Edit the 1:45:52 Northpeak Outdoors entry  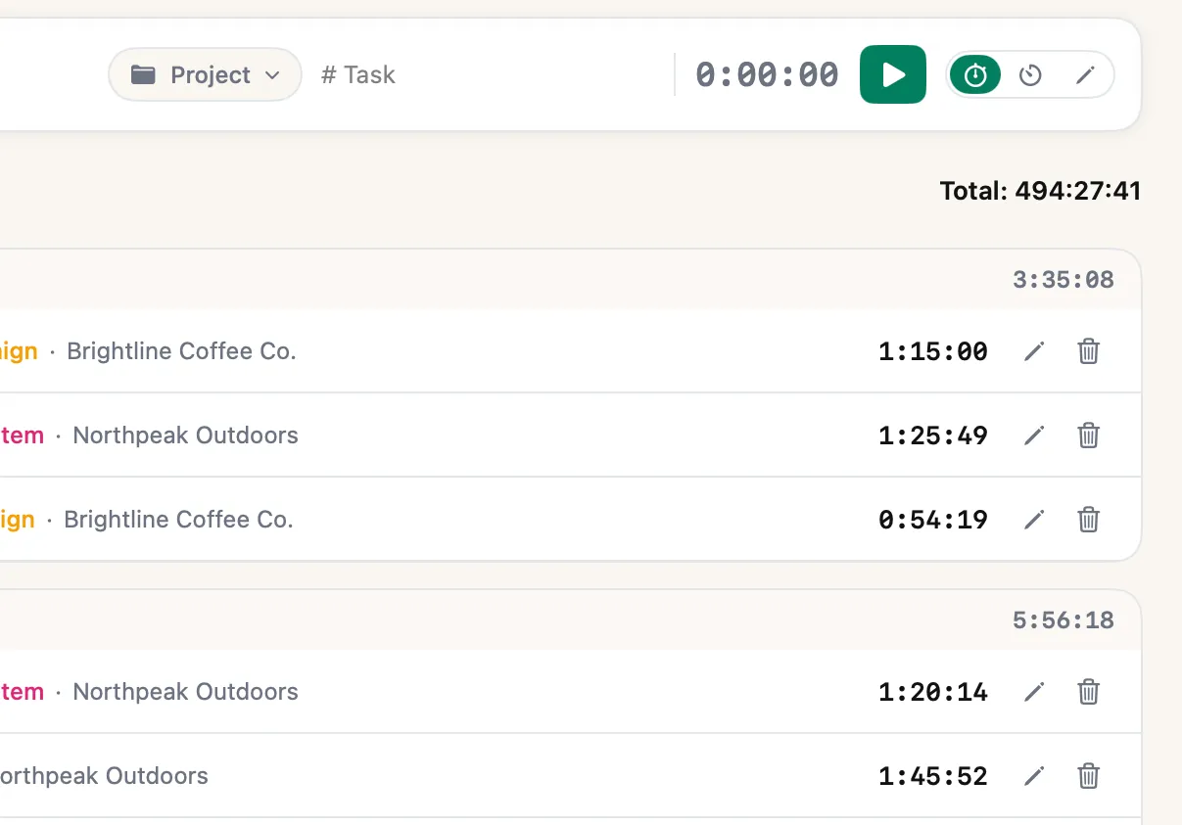1034,776
